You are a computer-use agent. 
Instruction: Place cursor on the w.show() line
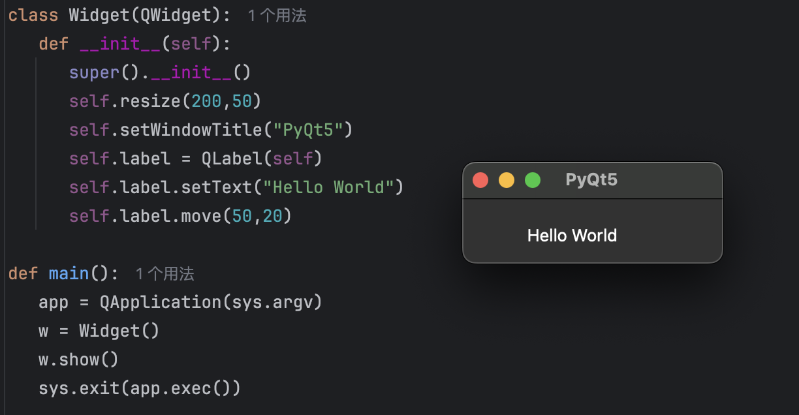point(78,360)
